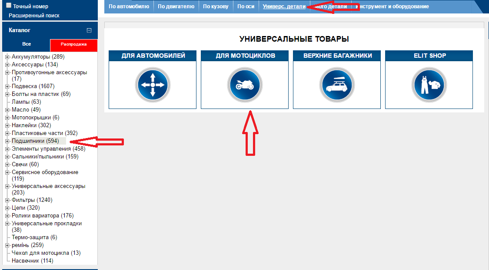
Task: Select the Все catalog tab
Action: [27, 44]
